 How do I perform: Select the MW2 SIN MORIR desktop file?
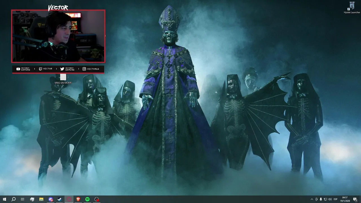63,79
